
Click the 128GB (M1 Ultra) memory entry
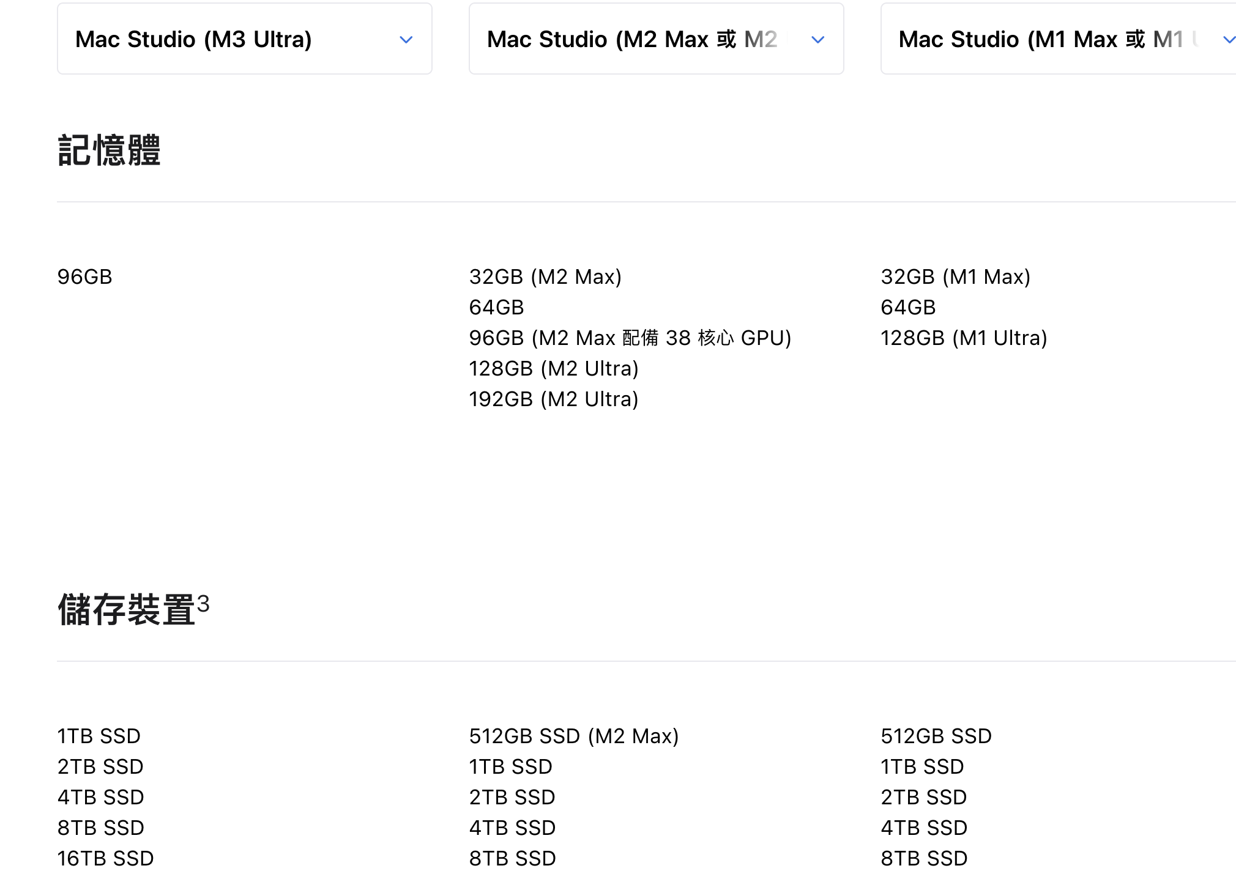(964, 338)
